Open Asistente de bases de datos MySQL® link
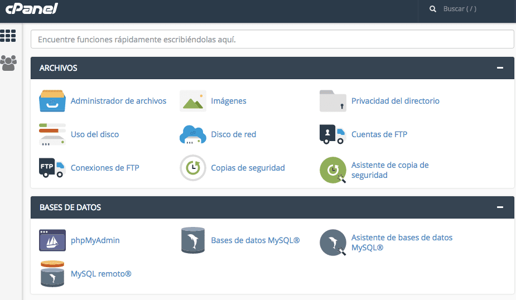 click(x=402, y=243)
